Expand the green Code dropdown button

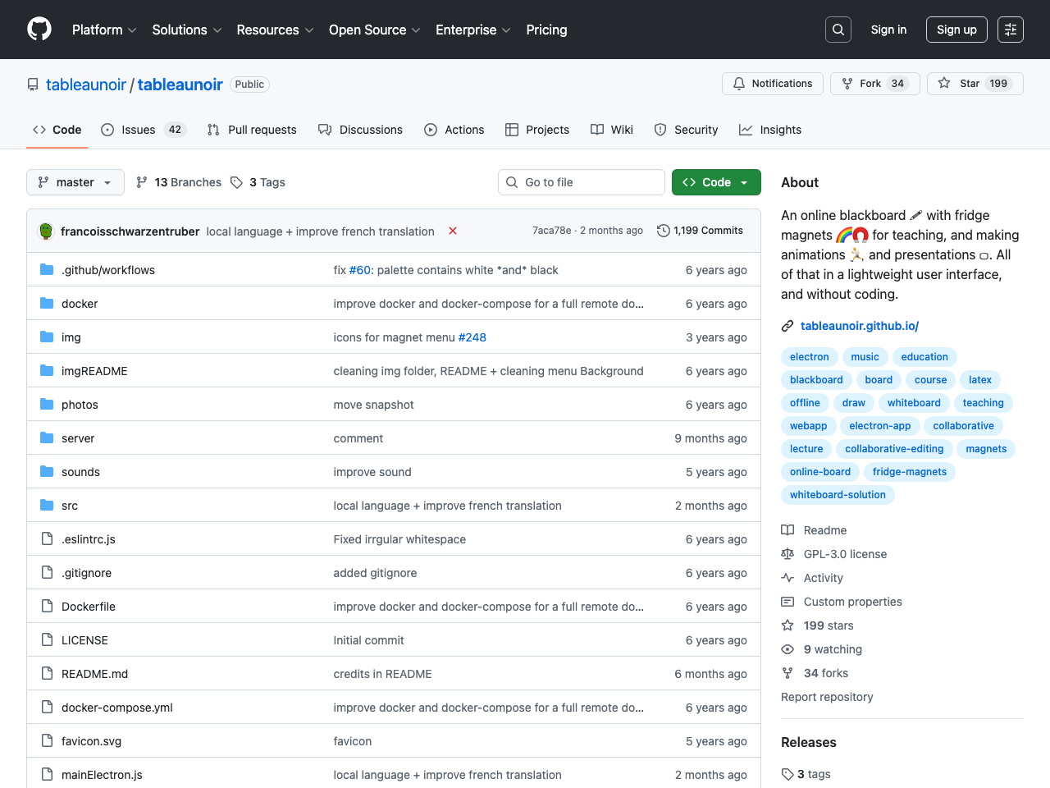coord(715,182)
